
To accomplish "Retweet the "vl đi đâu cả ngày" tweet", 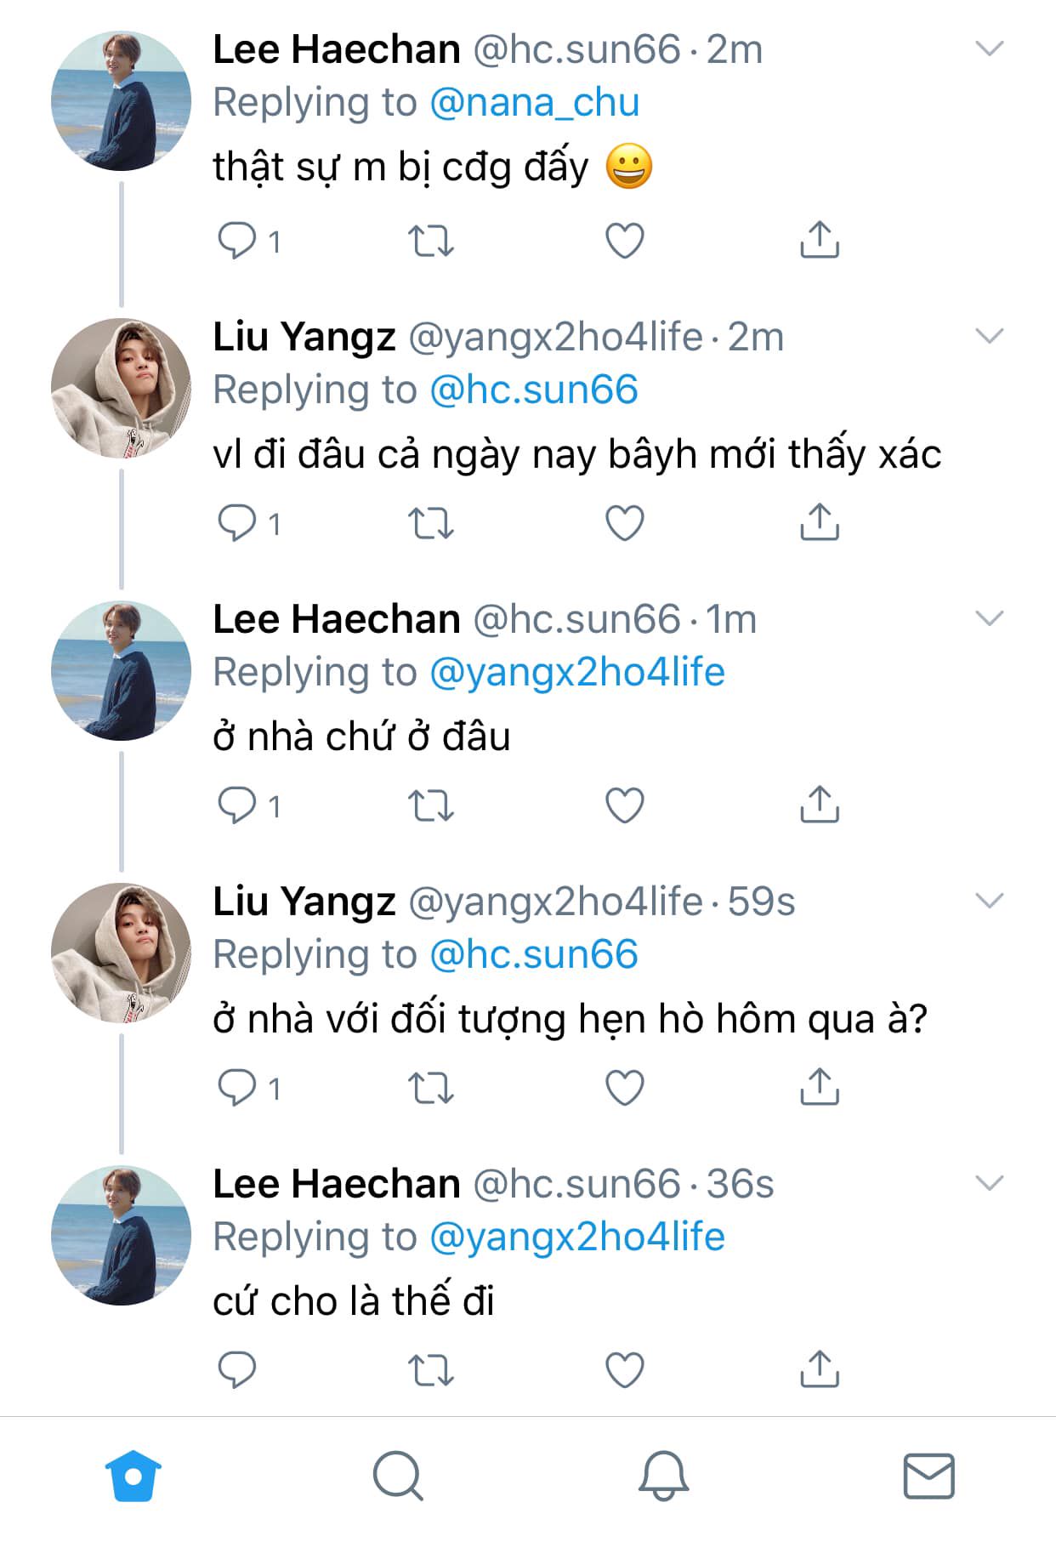I will tap(431, 523).
